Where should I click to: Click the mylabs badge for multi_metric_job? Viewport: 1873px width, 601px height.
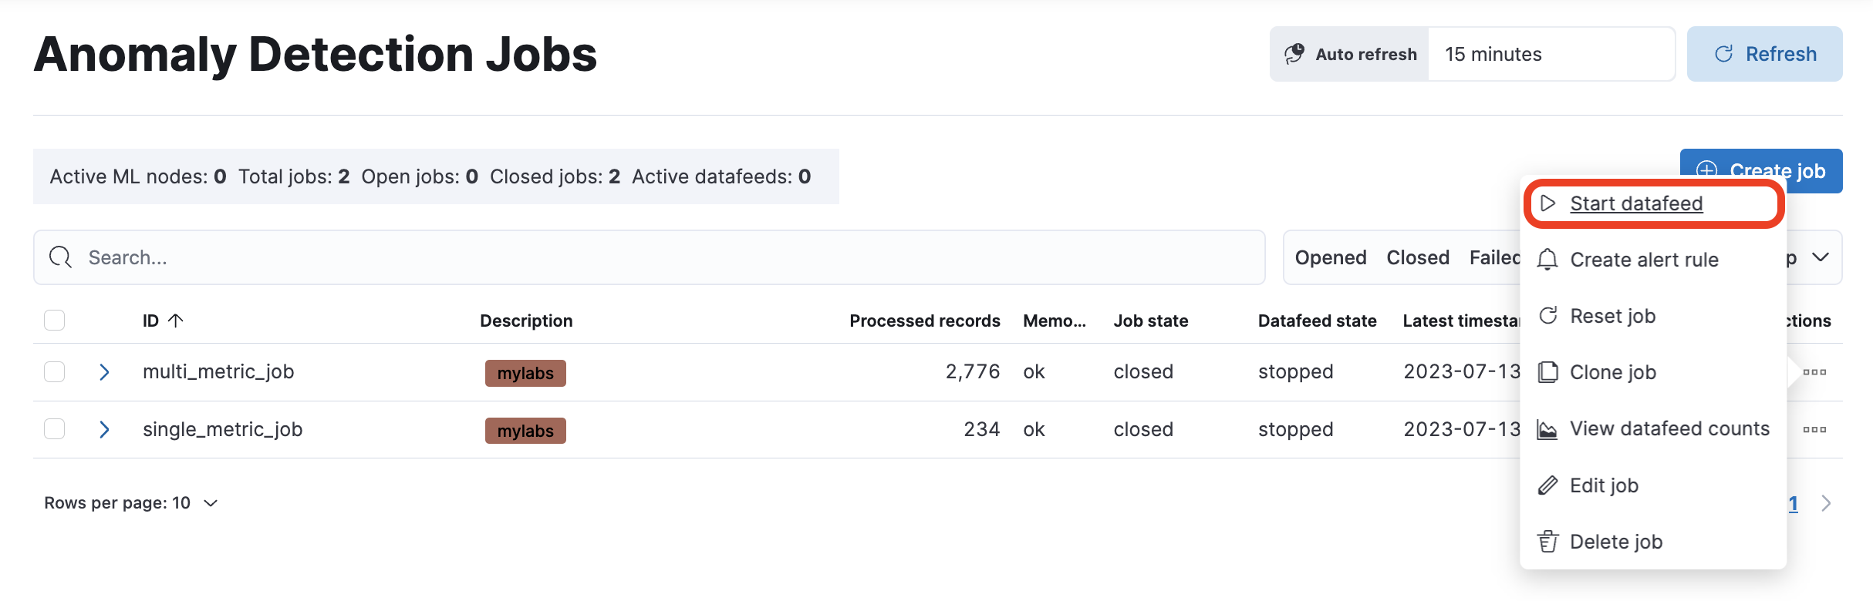pyautogui.click(x=525, y=373)
